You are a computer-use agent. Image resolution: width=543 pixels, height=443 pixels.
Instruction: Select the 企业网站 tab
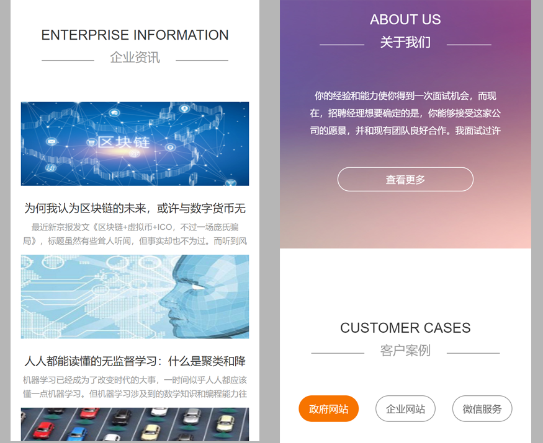(x=405, y=408)
